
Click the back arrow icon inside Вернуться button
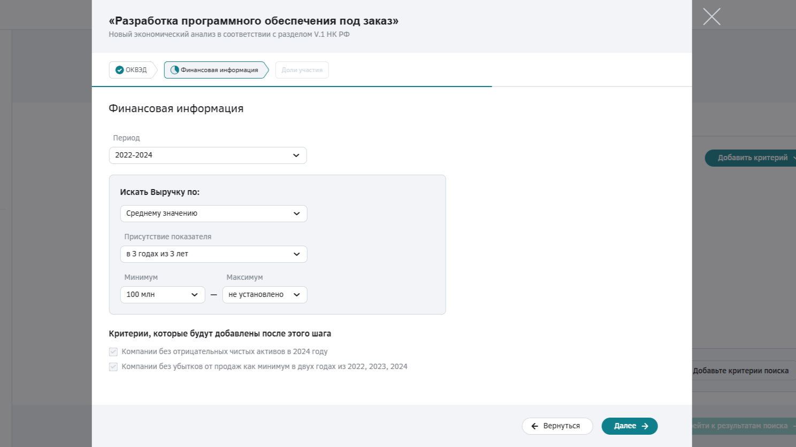(535, 426)
